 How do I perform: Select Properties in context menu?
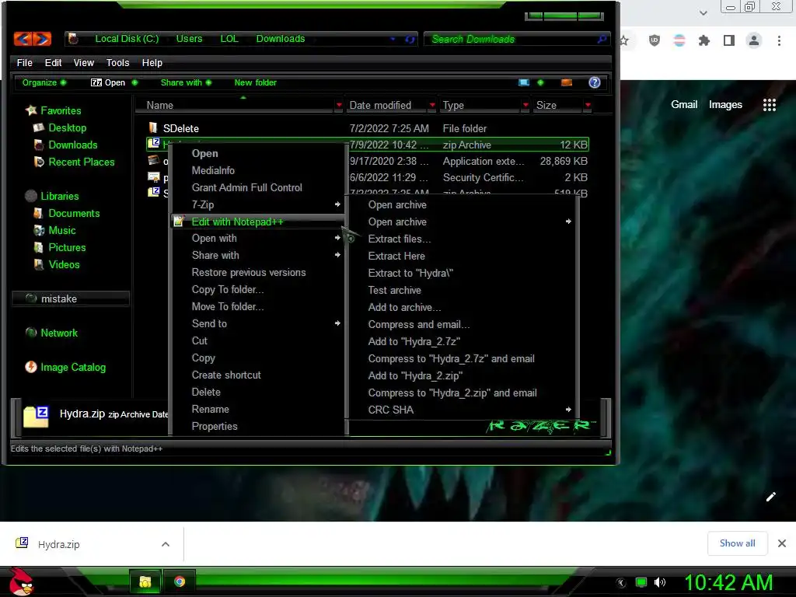point(258,427)
